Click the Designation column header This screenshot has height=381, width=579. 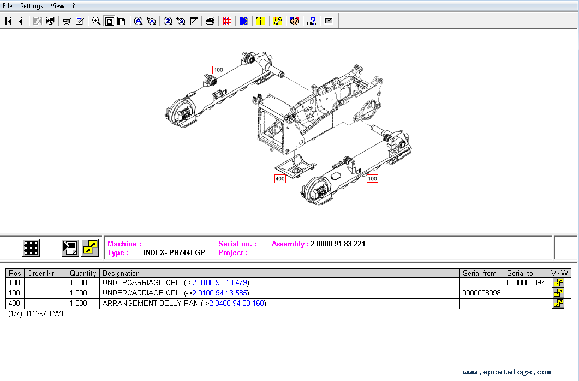279,273
